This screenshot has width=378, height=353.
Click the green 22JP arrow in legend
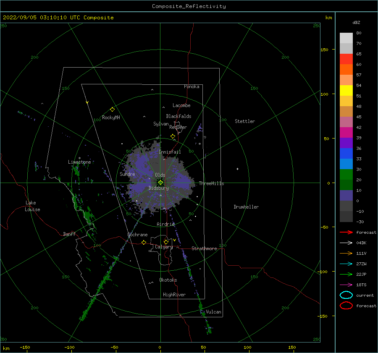(346, 274)
